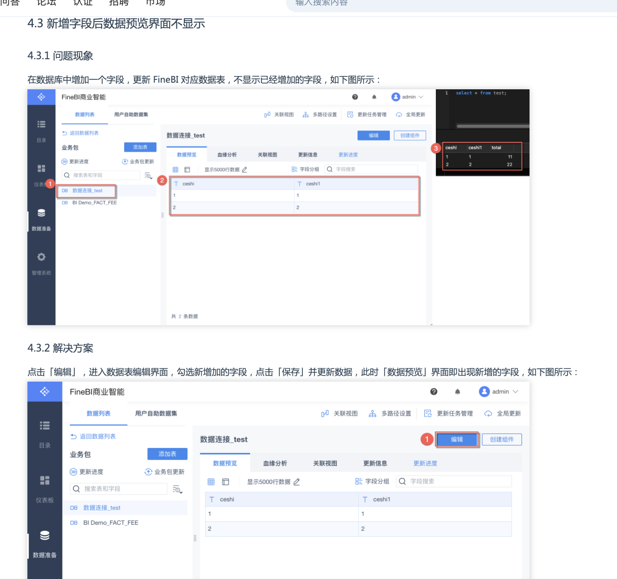
Task: Click 添加表 button in the 4.3.2 screenshot
Action: click(167, 454)
